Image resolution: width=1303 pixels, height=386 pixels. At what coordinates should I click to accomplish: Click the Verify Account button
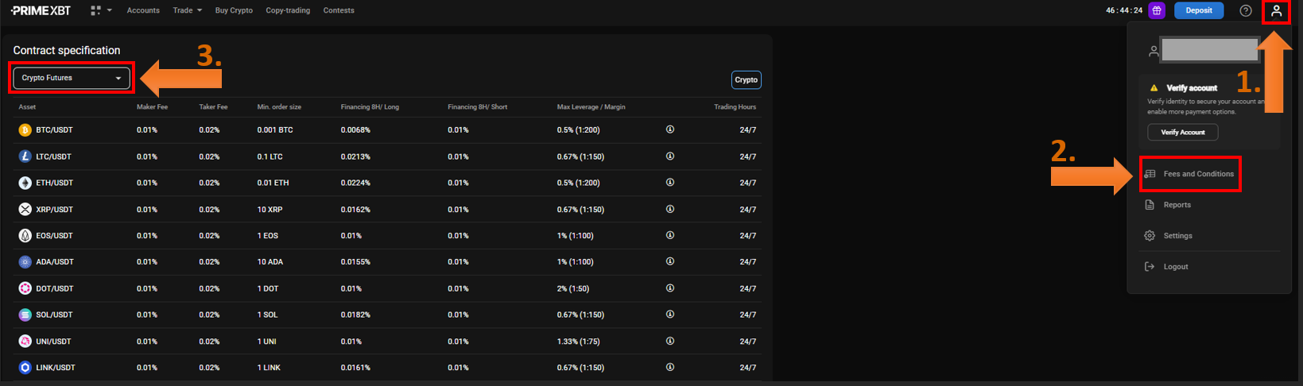[1182, 132]
